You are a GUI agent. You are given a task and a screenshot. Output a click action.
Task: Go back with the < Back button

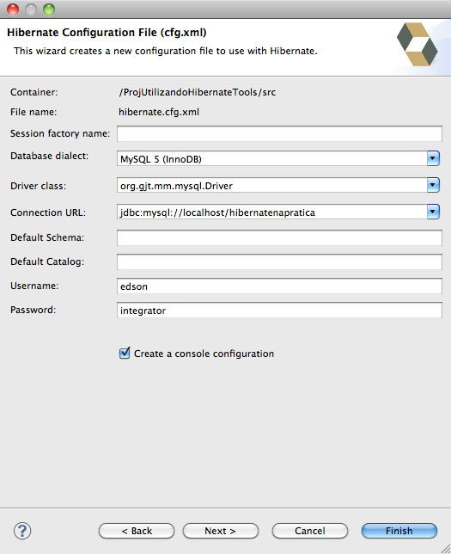click(137, 531)
